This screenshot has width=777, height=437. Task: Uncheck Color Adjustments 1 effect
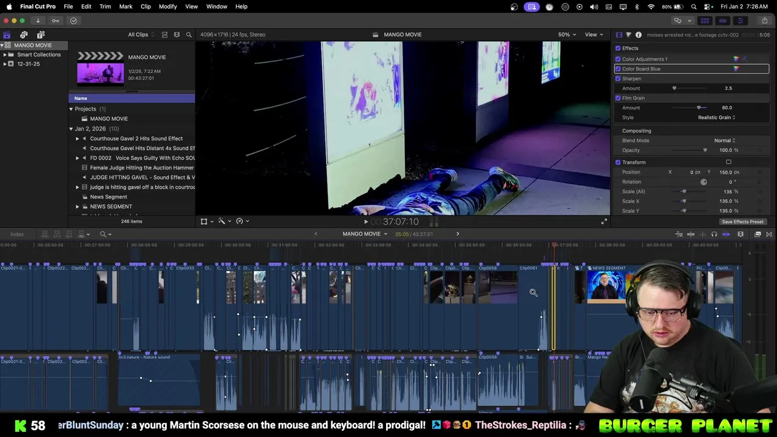618,59
